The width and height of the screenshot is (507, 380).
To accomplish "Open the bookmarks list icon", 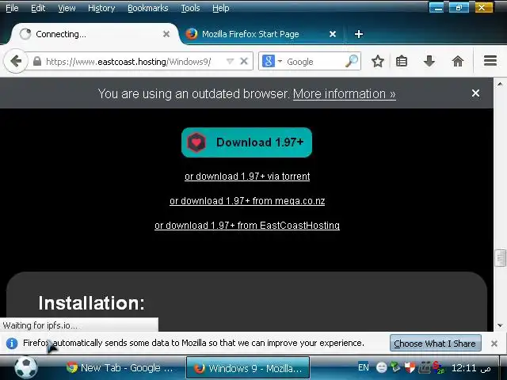I will click(x=402, y=61).
